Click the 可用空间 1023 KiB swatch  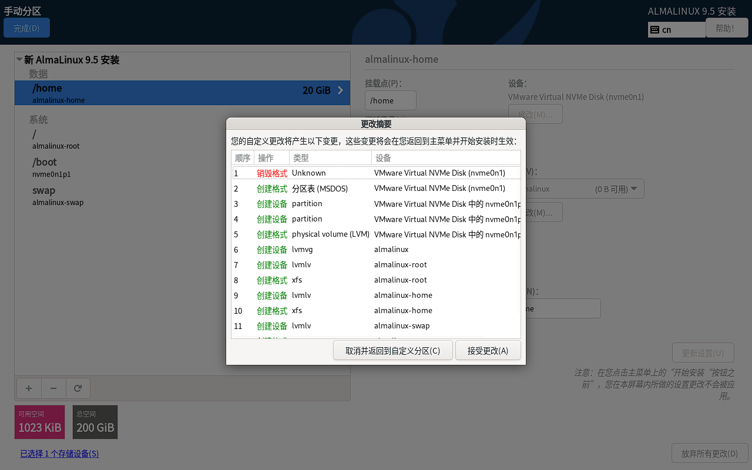point(39,422)
